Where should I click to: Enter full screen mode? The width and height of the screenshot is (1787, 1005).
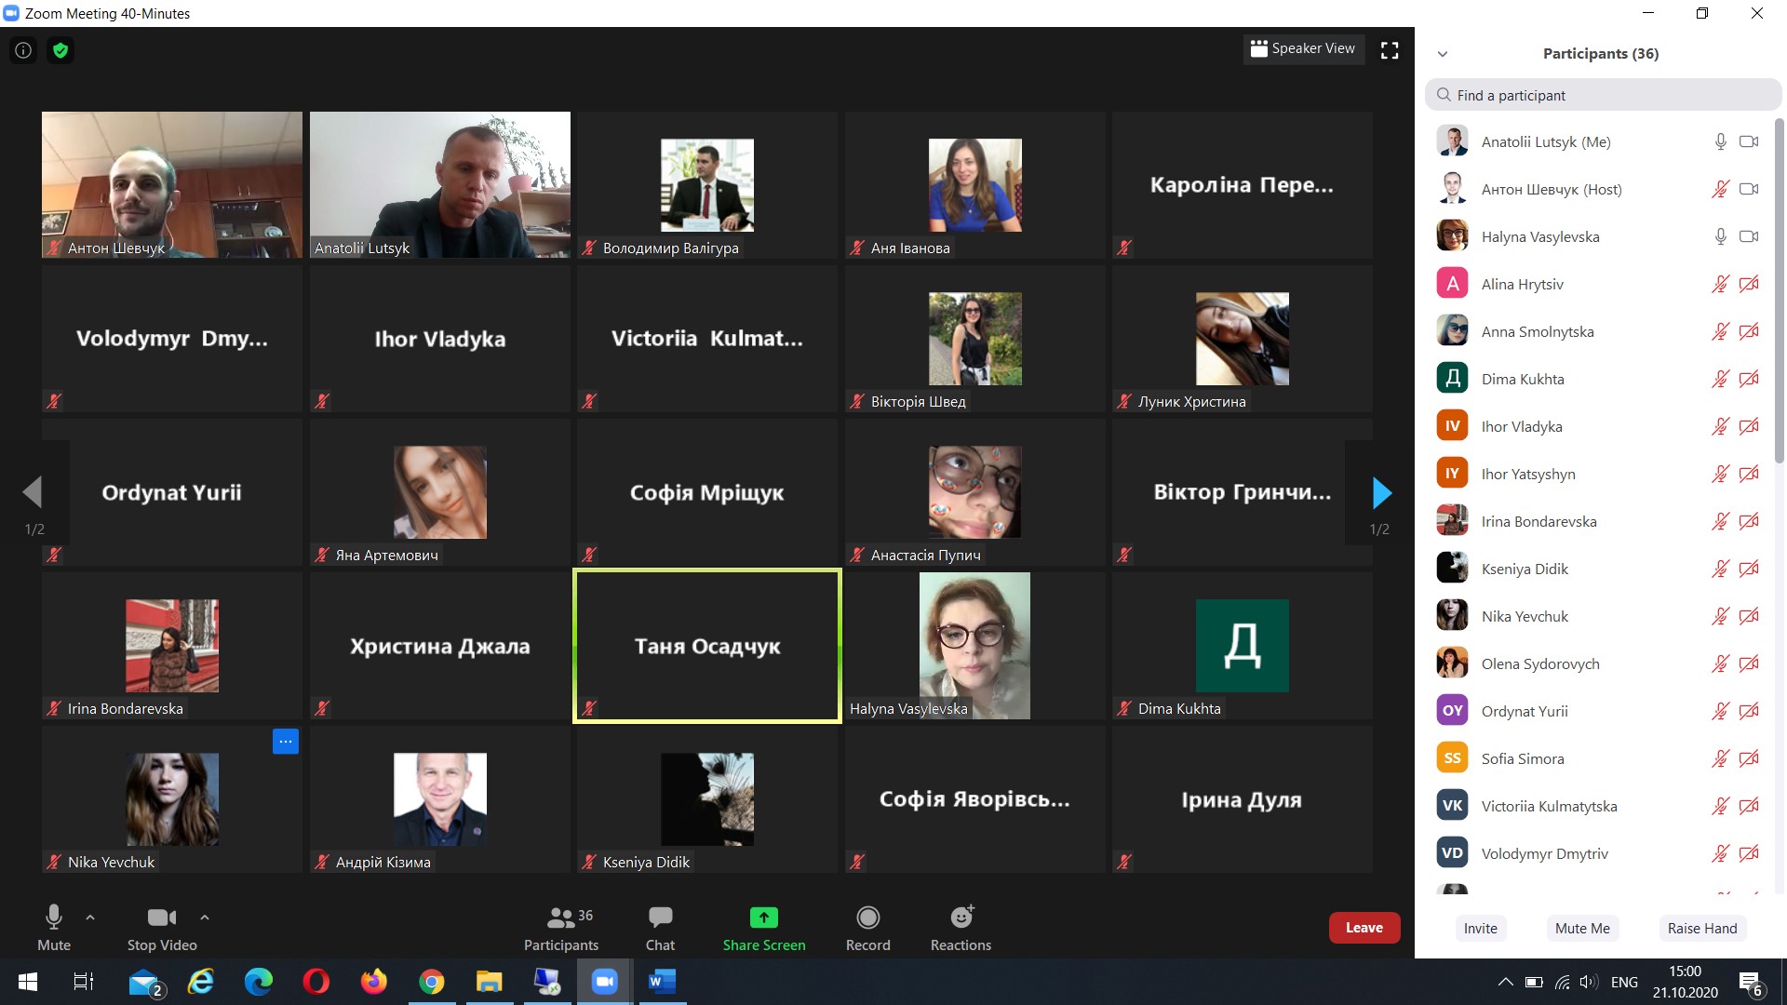point(1390,50)
